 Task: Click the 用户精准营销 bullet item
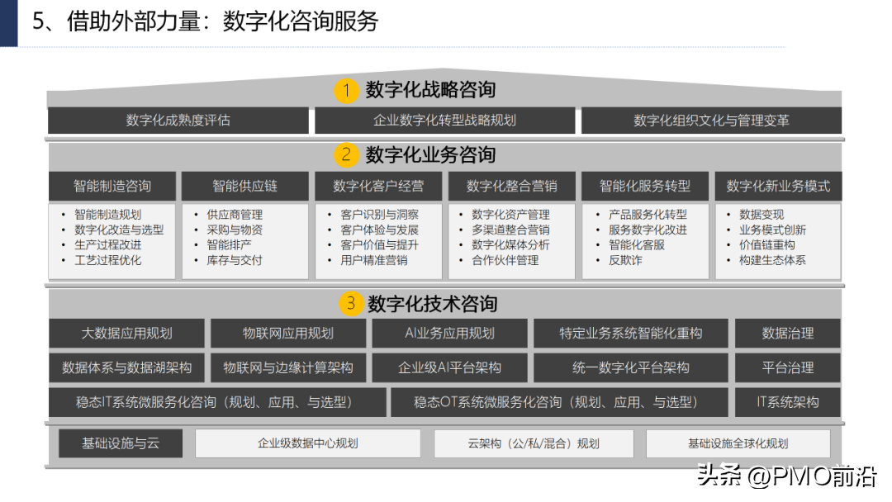pos(374,260)
